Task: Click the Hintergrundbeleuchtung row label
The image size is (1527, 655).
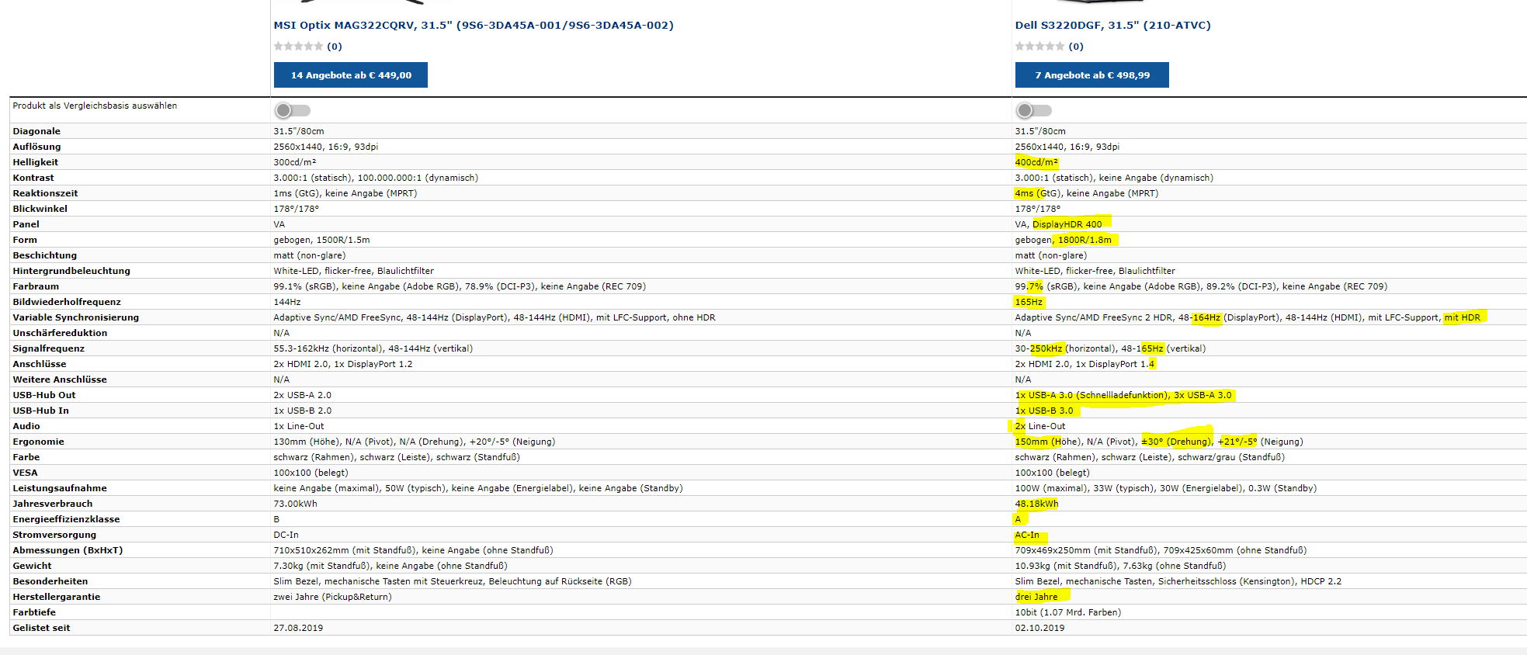Action: pyautogui.click(x=71, y=271)
